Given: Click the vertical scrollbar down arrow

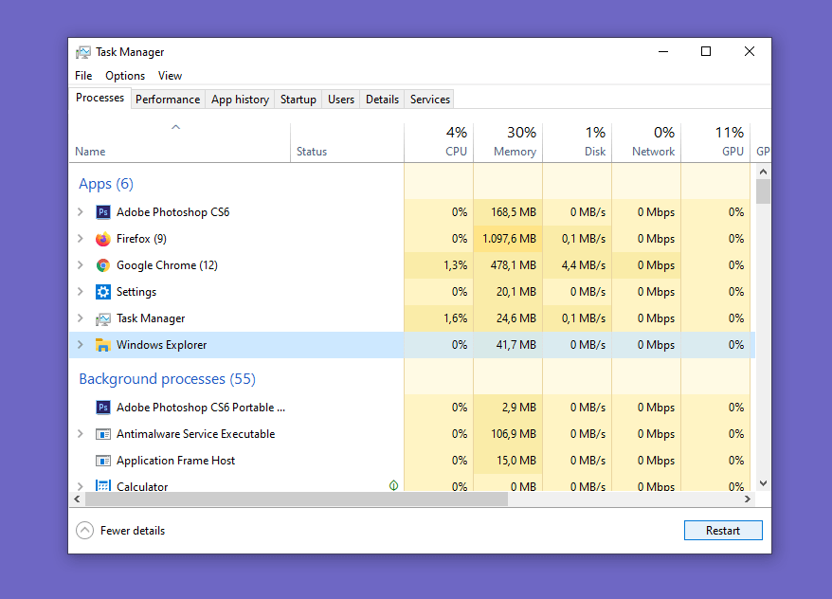Looking at the screenshot, I should click(x=763, y=483).
